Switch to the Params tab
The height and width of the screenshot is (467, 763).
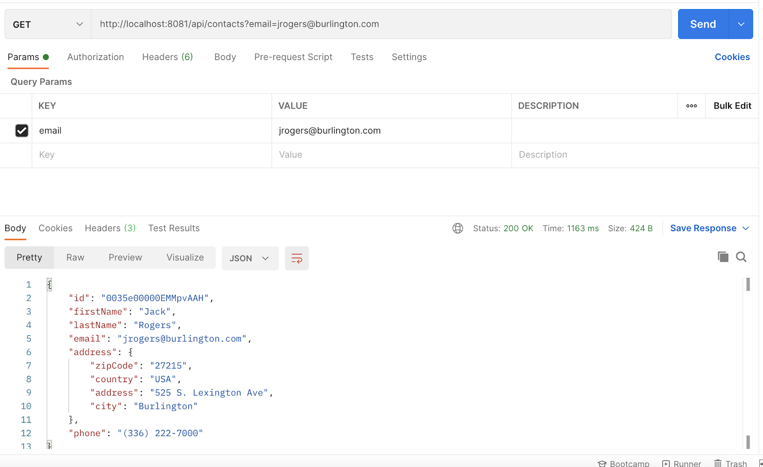pyautogui.click(x=28, y=57)
